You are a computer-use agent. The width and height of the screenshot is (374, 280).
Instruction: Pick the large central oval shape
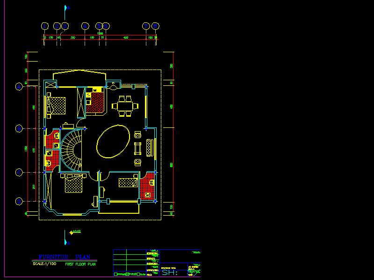[113, 142]
